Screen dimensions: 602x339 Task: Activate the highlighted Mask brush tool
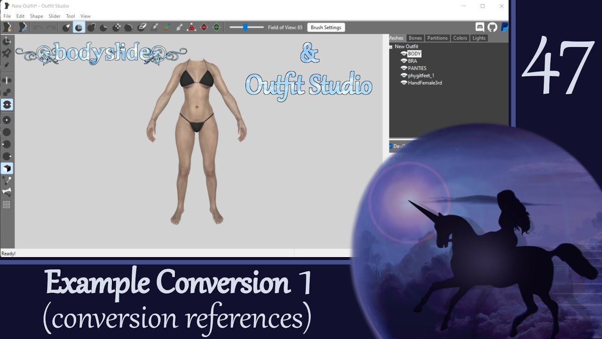pyautogui.click(x=79, y=27)
